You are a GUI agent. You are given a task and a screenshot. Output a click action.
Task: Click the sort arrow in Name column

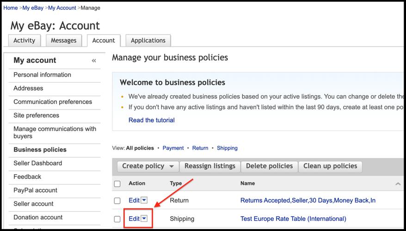coord(398,184)
